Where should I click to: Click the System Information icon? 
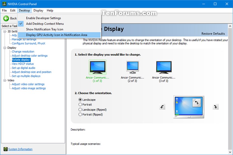click(6, 149)
